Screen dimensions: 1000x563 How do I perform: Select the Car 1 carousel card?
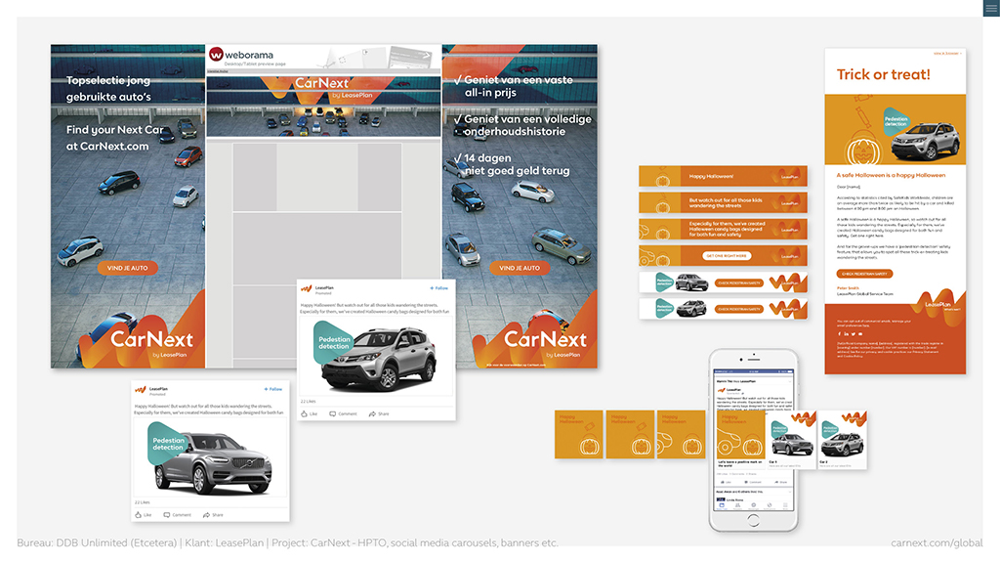coord(792,440)
